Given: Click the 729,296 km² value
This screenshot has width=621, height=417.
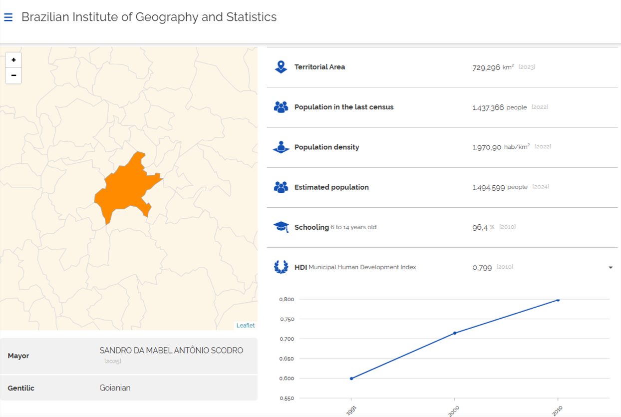Looking at the screenshot, I should [x=493, y=67].
